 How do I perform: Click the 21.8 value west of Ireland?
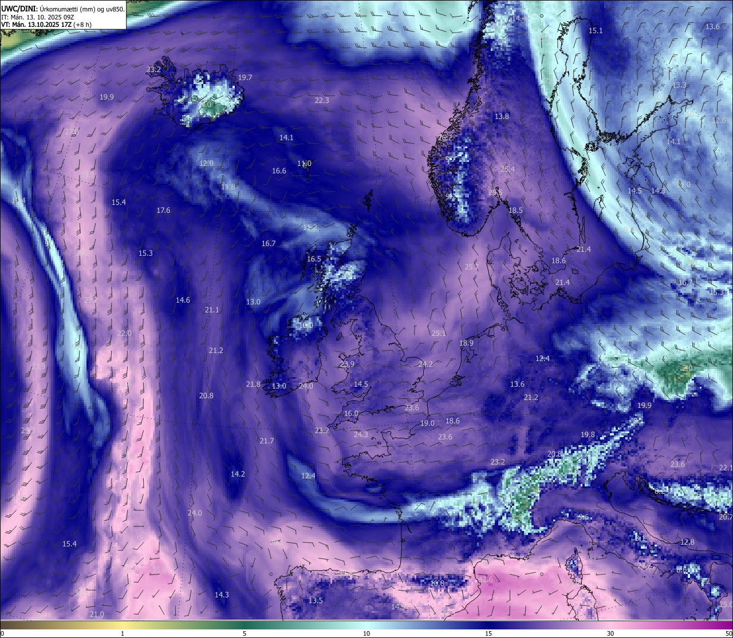253,384
